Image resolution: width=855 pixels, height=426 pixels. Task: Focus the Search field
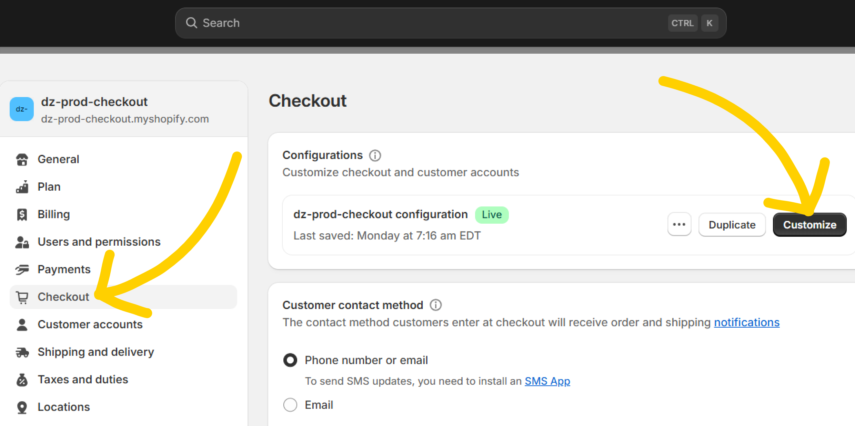tap(451, 23)
